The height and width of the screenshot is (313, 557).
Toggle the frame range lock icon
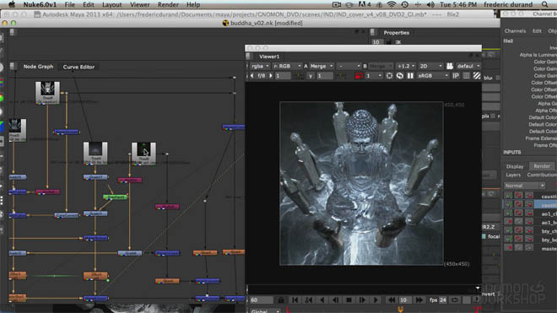[x=281, y=300]
